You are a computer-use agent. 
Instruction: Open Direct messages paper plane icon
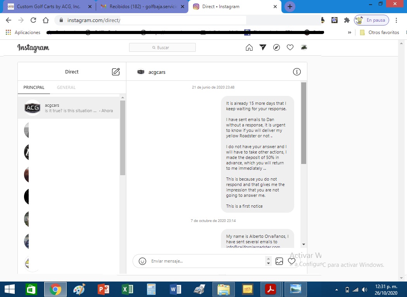pyautogui.click(x=263, y=48)
